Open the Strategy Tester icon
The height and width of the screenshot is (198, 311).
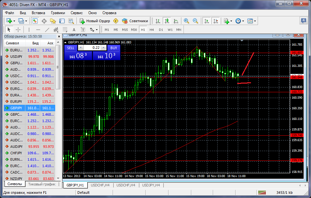click(x=71, y=21)
